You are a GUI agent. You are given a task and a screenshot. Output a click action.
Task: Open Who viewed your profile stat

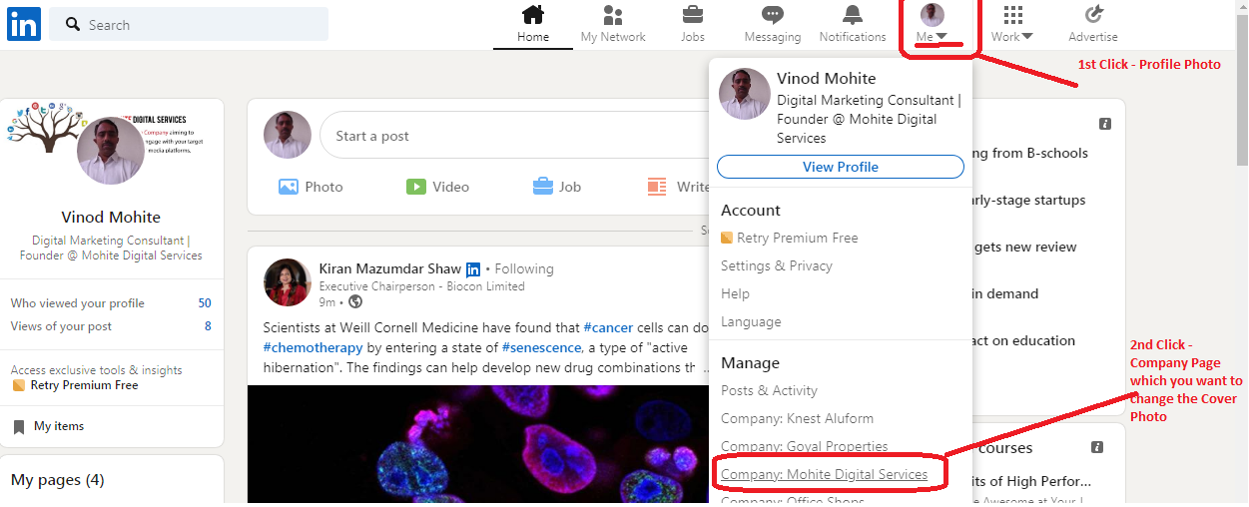tap(111, 303)
